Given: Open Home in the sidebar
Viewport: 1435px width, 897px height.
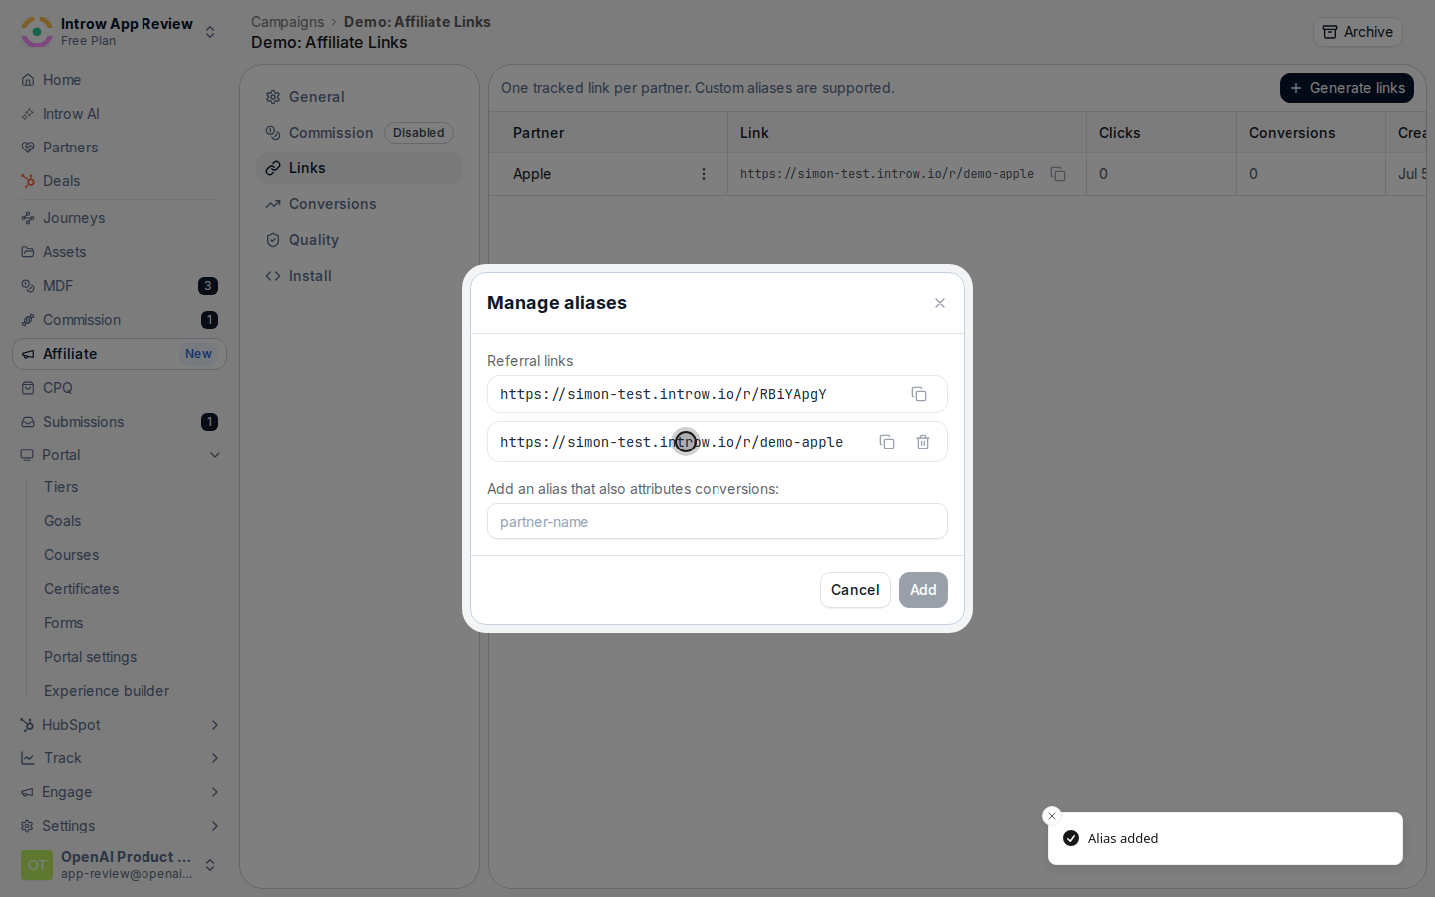Looking at the screenshot, I should coord(120,80).
